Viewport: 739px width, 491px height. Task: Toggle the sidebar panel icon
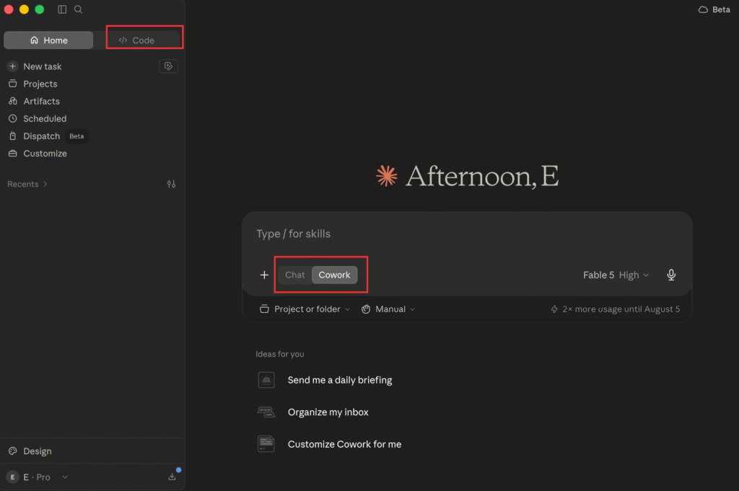62,9
